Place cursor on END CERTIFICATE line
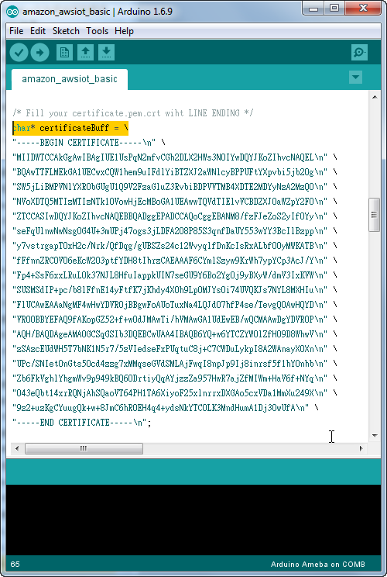Viewport: 387px width, 577px height. [x=81, y=423]
